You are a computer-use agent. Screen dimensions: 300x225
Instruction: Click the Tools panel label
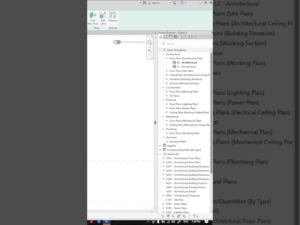[97, 28]
